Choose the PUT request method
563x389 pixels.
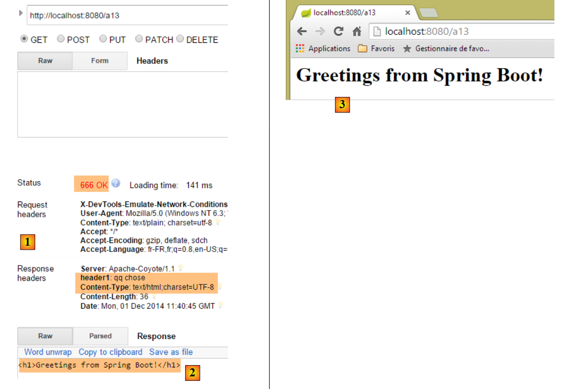pyautogui.click(x=103, y=39)
